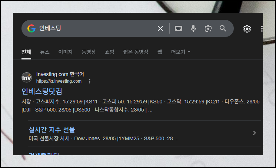Open Investing.com 한국어 site name
The width and height of the screenshot is (276, 168).
[x=60, y=74]
